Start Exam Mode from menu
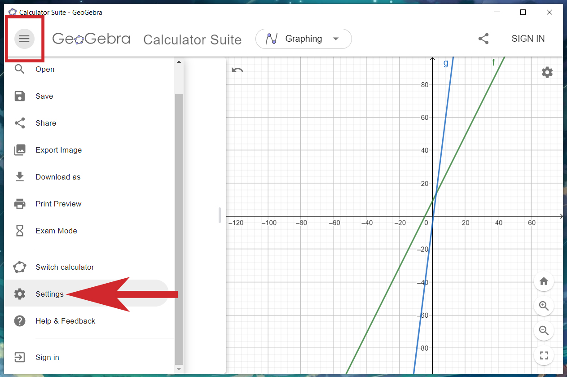The image size is (567, 377). point(56,231)
